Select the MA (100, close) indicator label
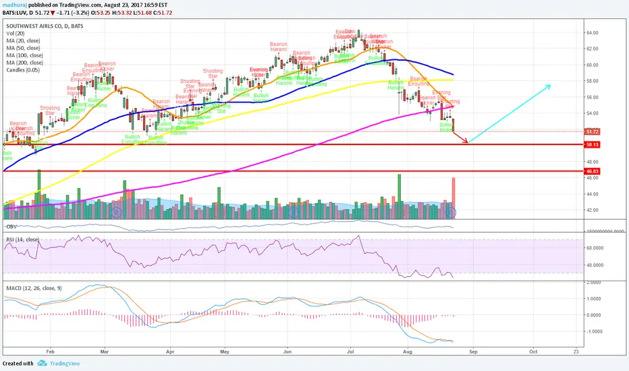This screenshot has height=371, width=629. [24, 55]
